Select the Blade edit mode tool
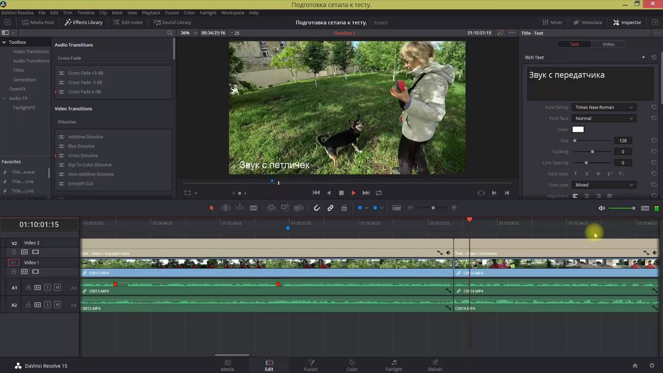663x373 pixels. (253, 208)
